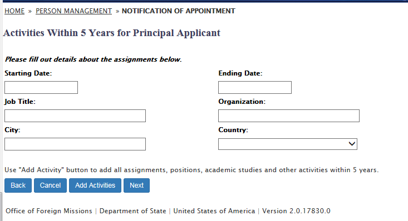Focus the Starting Date input field
Viewport: 408px width, 221px height.
41,88
